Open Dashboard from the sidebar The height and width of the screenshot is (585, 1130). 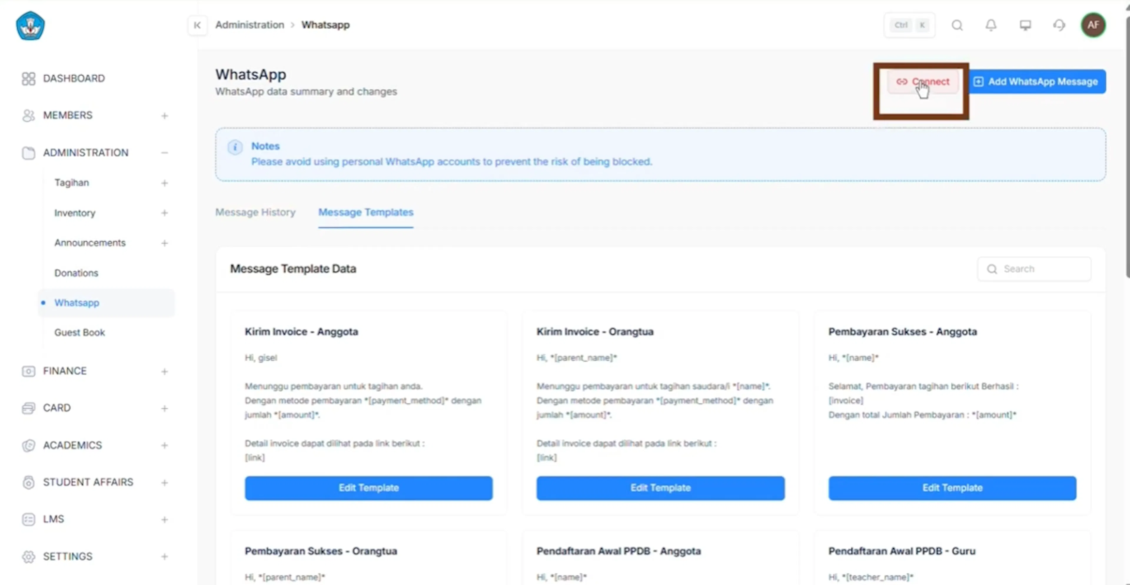(74, 79)
